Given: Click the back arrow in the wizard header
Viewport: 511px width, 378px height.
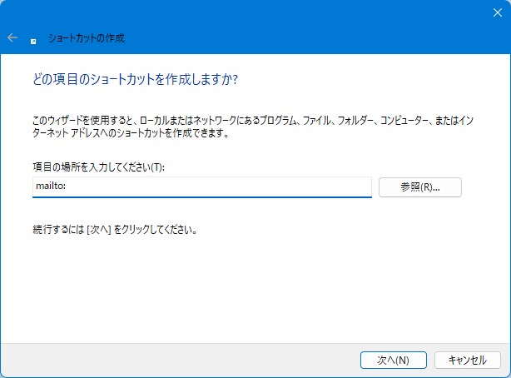Looking at the screenshot, I should click(12, 37).
